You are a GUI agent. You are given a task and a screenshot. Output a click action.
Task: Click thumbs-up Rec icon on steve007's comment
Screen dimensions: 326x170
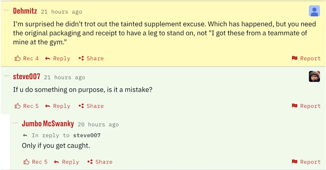click(x=18, y=106)
